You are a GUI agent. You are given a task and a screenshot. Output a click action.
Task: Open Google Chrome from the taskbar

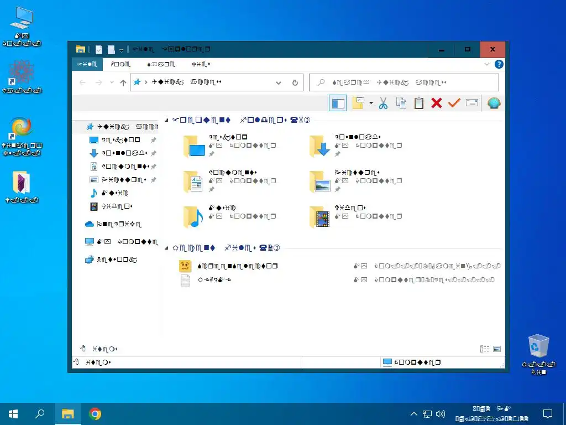pyautogui.click(x=95, y=414)
